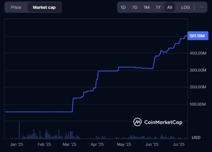Viewport: 212px width, 152px height.
Task: Choose the All time range
Action: click(x=169, y=7)
